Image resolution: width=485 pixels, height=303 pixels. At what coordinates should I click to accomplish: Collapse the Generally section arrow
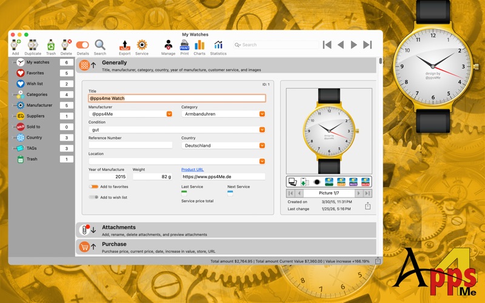pyautogui.click(x=93, y=65)
